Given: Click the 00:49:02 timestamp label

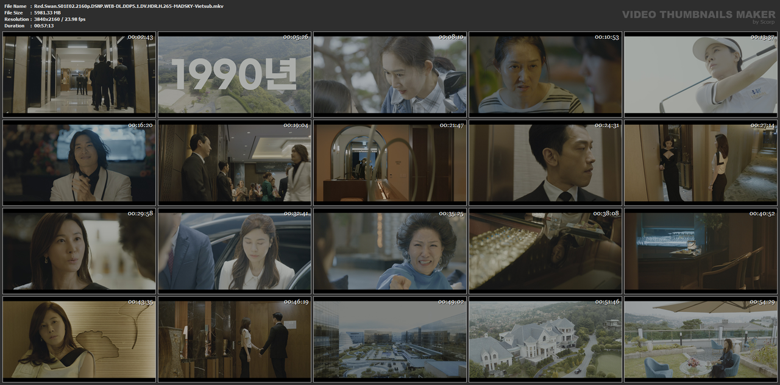Looking at the screenshot, I should (x=452, y=302).
